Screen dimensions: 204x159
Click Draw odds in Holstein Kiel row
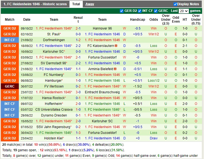[x=154, y=138]
